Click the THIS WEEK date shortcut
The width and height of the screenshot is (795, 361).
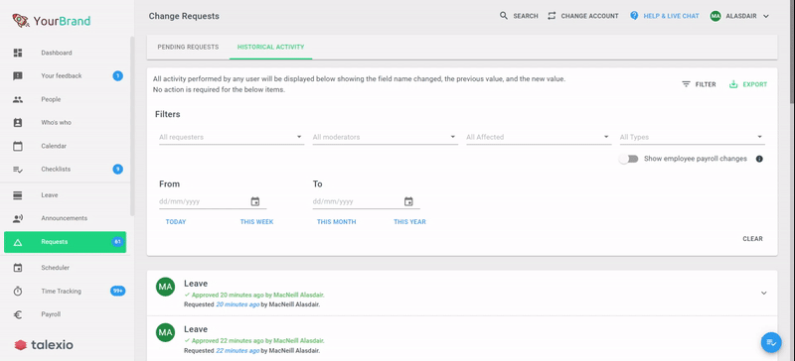(x=257, y=222)
